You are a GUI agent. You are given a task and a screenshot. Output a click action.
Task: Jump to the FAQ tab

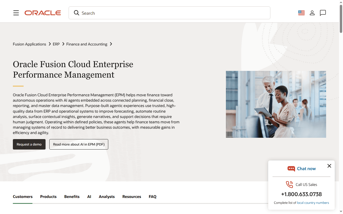click(x=152, y=197)
